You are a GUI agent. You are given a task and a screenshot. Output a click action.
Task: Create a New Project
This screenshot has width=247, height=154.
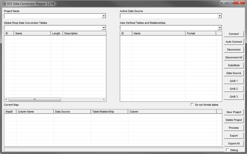pyautogui.click(x=234, y=112)
